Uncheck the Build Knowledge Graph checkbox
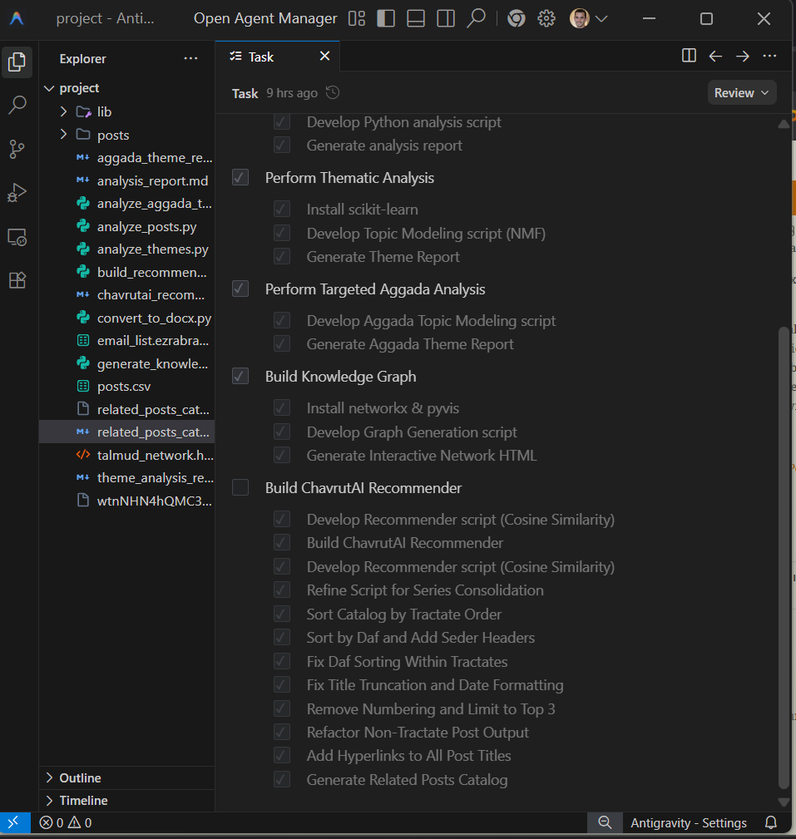This screenshot has height=839, width=796. [x=240, y=377]
